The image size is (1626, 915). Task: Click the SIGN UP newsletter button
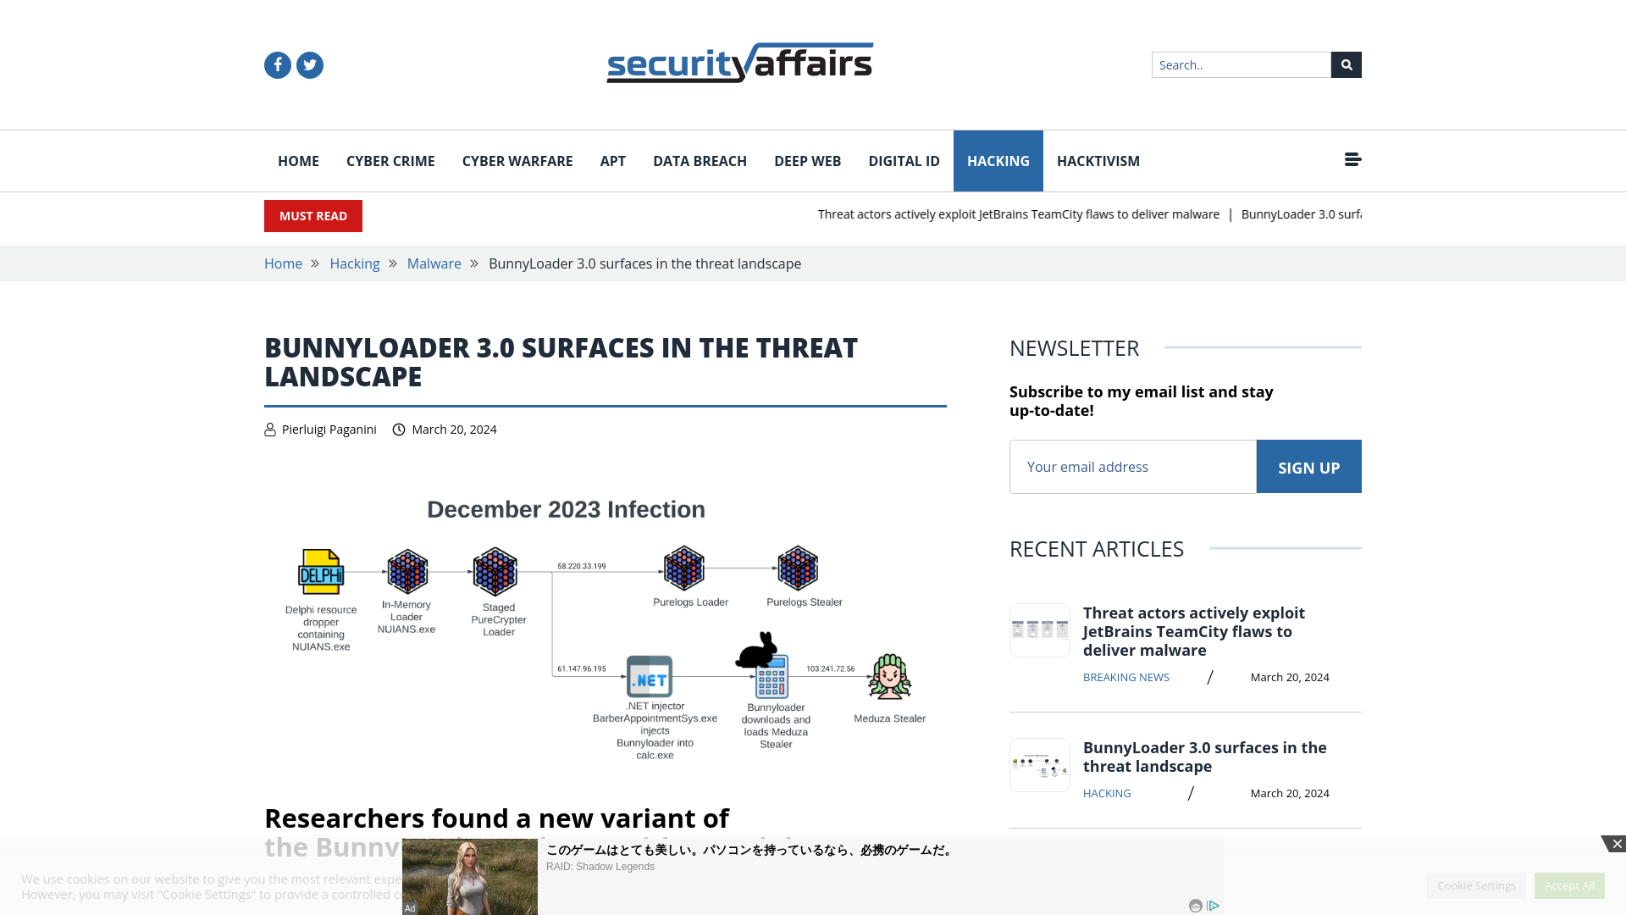1308,466
